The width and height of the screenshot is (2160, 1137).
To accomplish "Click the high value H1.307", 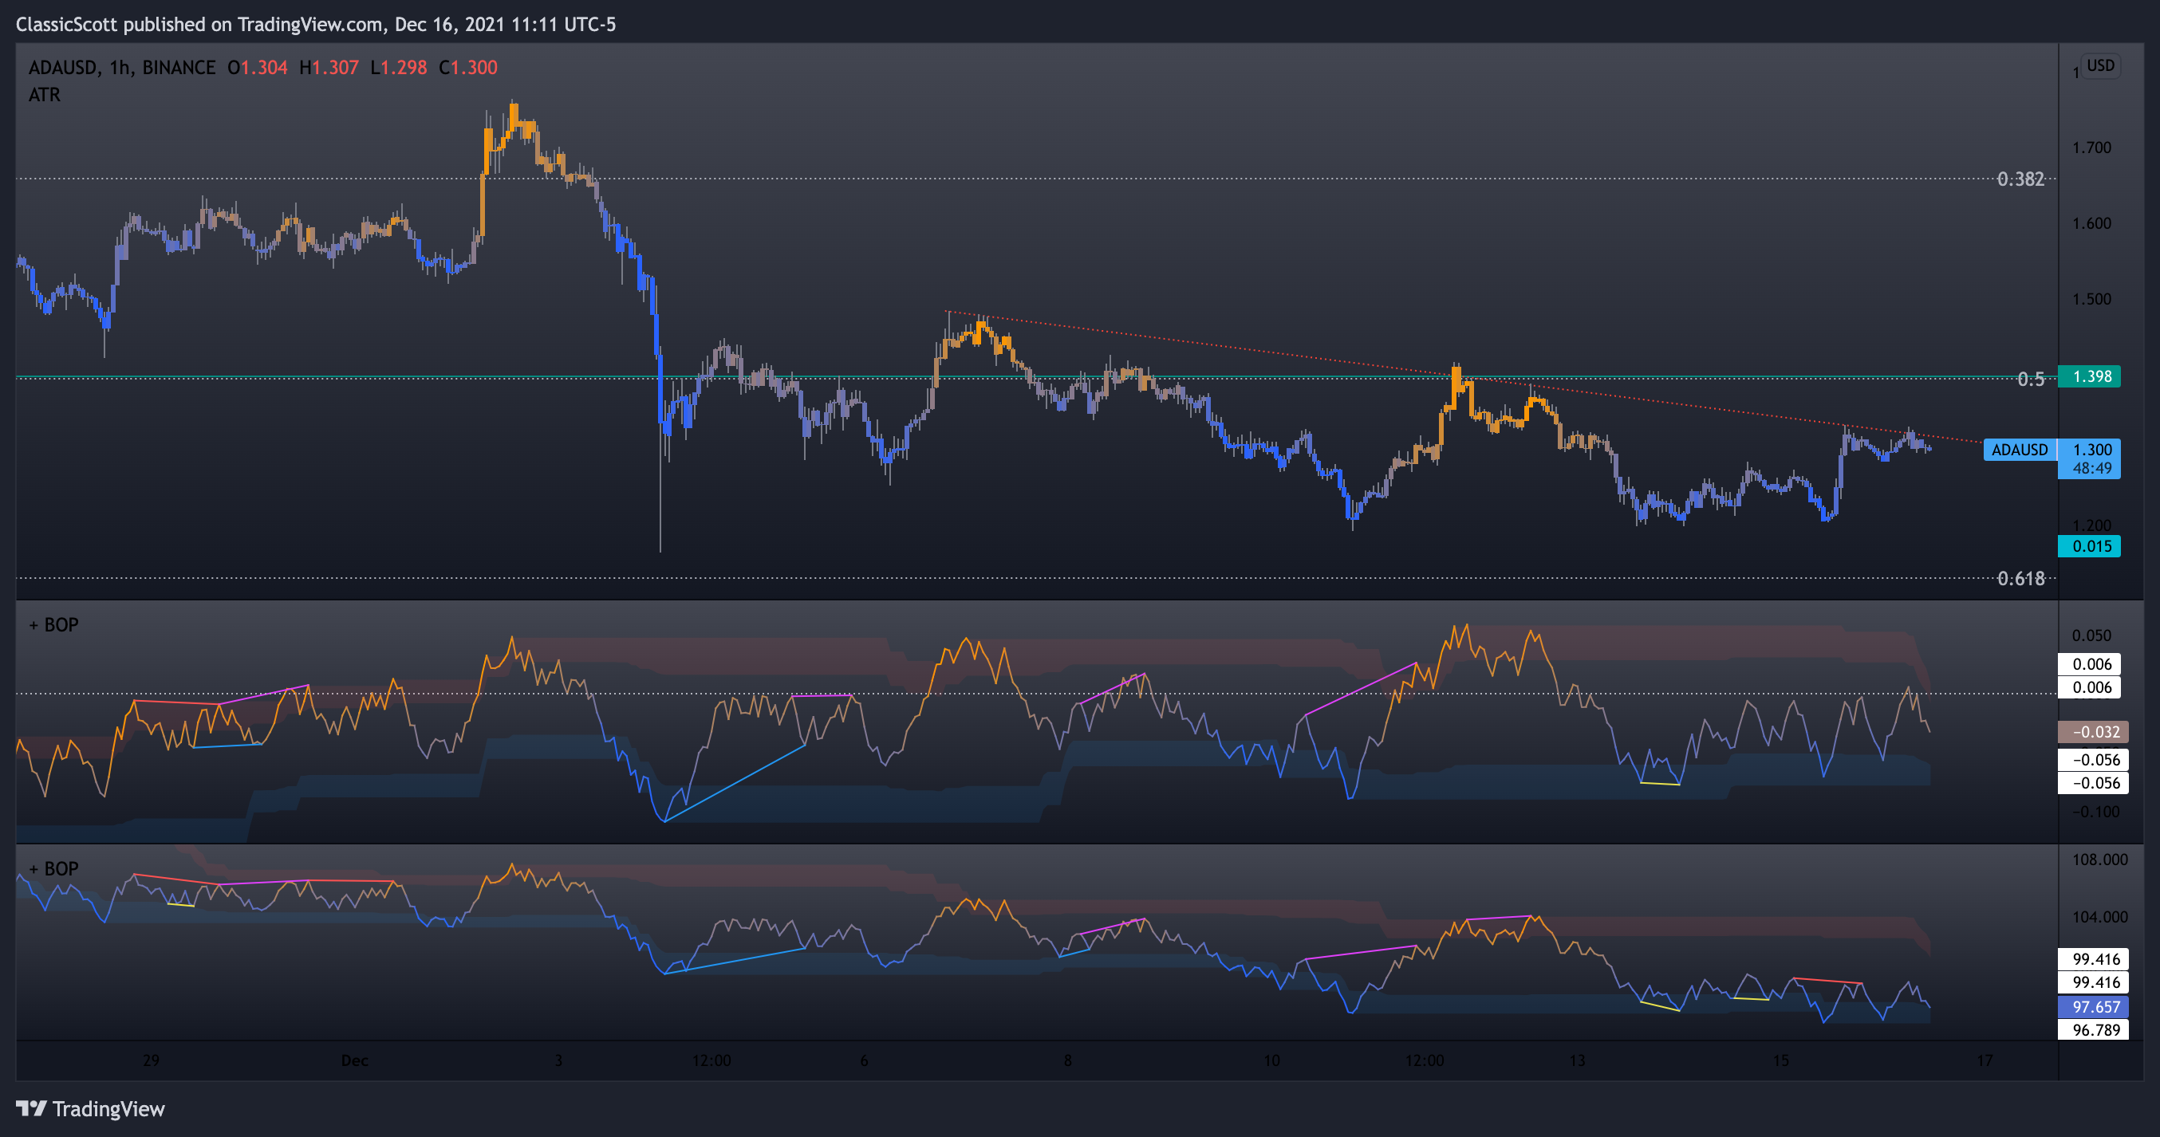I will pos(329,67).
